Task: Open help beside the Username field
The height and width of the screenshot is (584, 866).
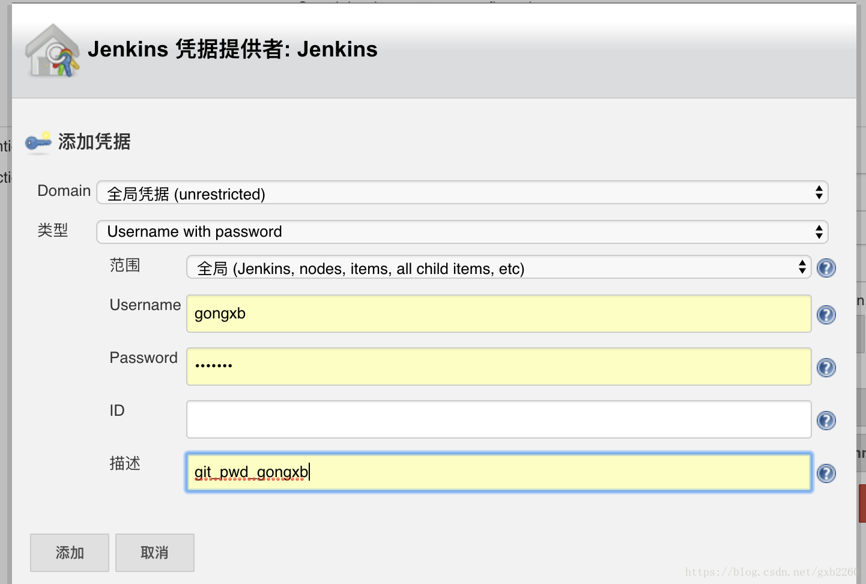Action: tap(826, 314)
